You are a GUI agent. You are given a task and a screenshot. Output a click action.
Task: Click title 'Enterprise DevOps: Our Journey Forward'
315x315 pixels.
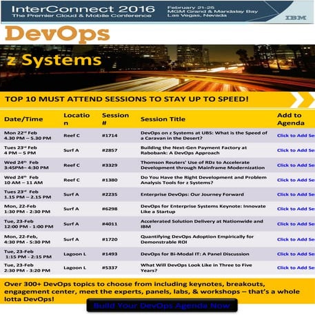click(192, 194)
